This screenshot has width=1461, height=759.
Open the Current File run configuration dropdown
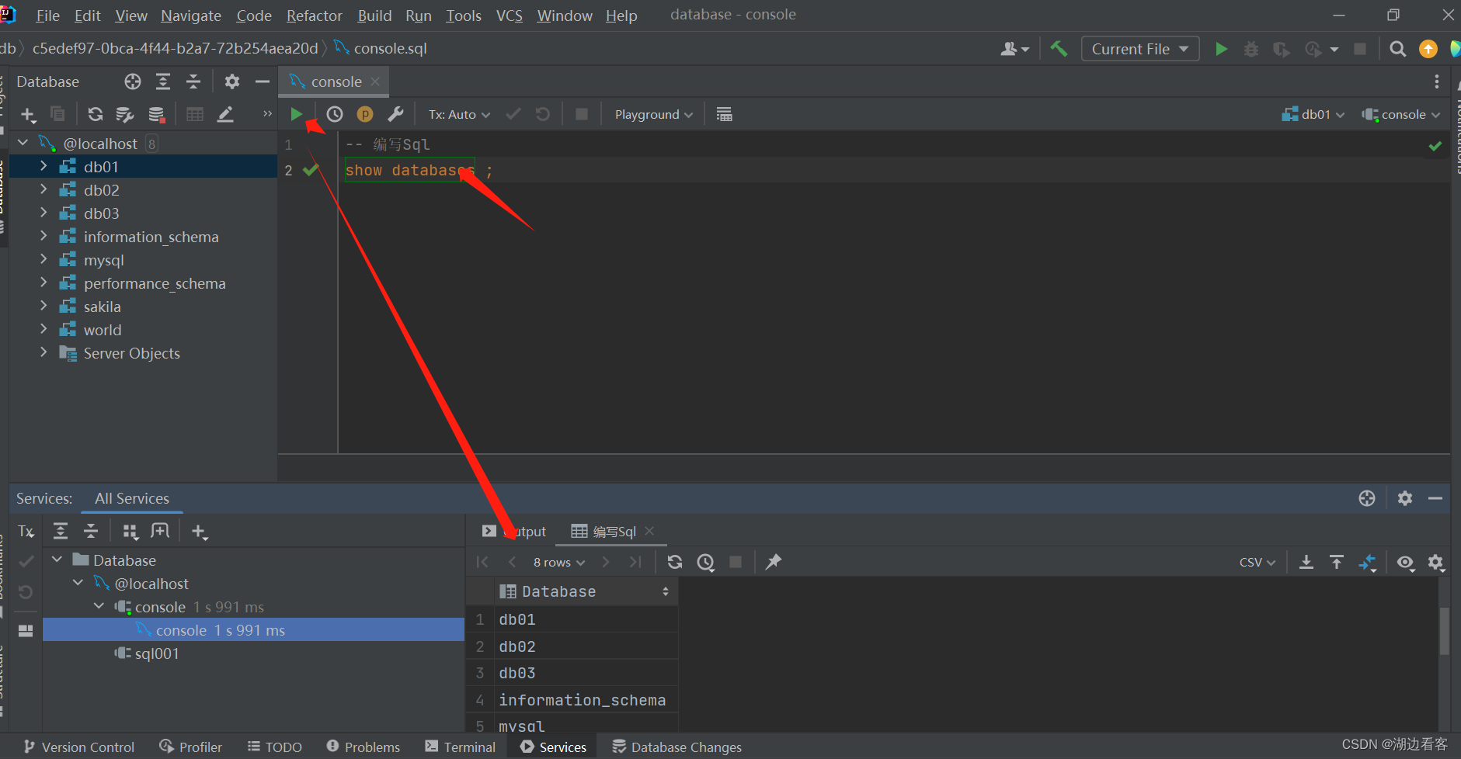1139,49
